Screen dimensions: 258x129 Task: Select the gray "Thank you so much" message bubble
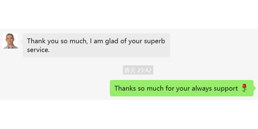click(x=96, y=45)
